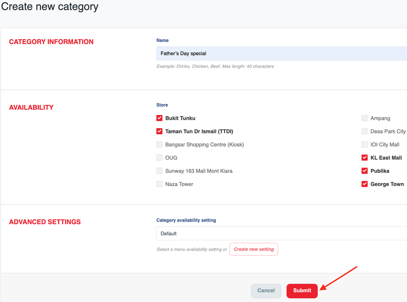Click into the category Name field

(281, 54)
